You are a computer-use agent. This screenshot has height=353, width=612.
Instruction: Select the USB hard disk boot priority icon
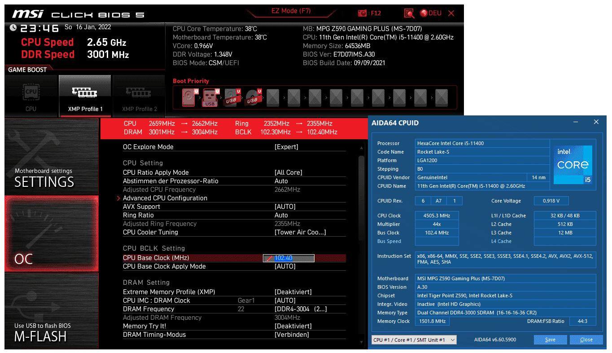[232, 97]
